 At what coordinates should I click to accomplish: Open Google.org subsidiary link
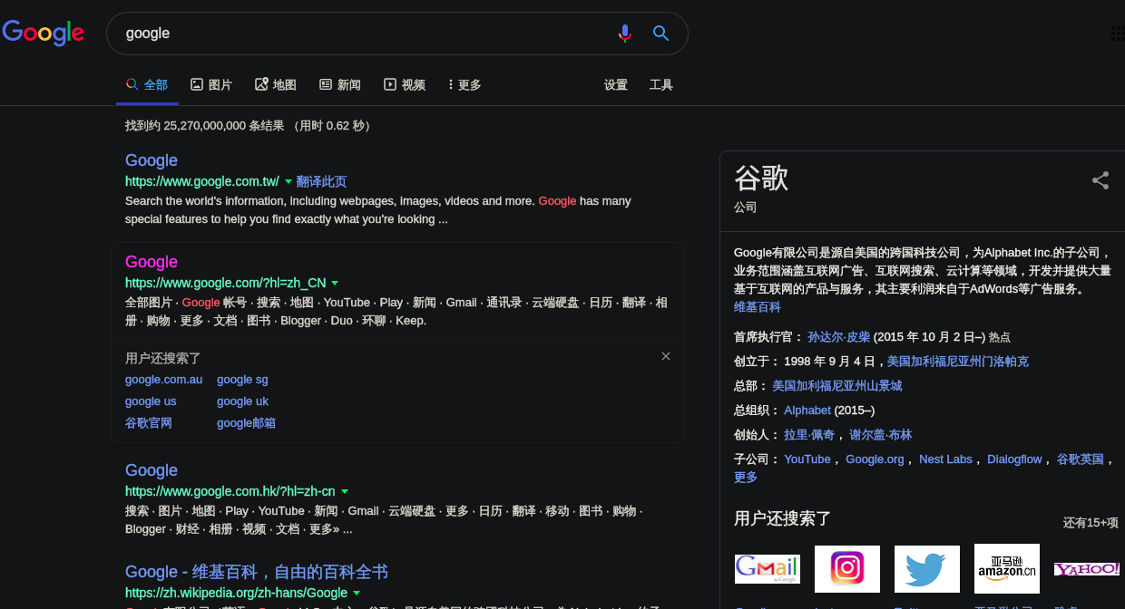point(875,459)
